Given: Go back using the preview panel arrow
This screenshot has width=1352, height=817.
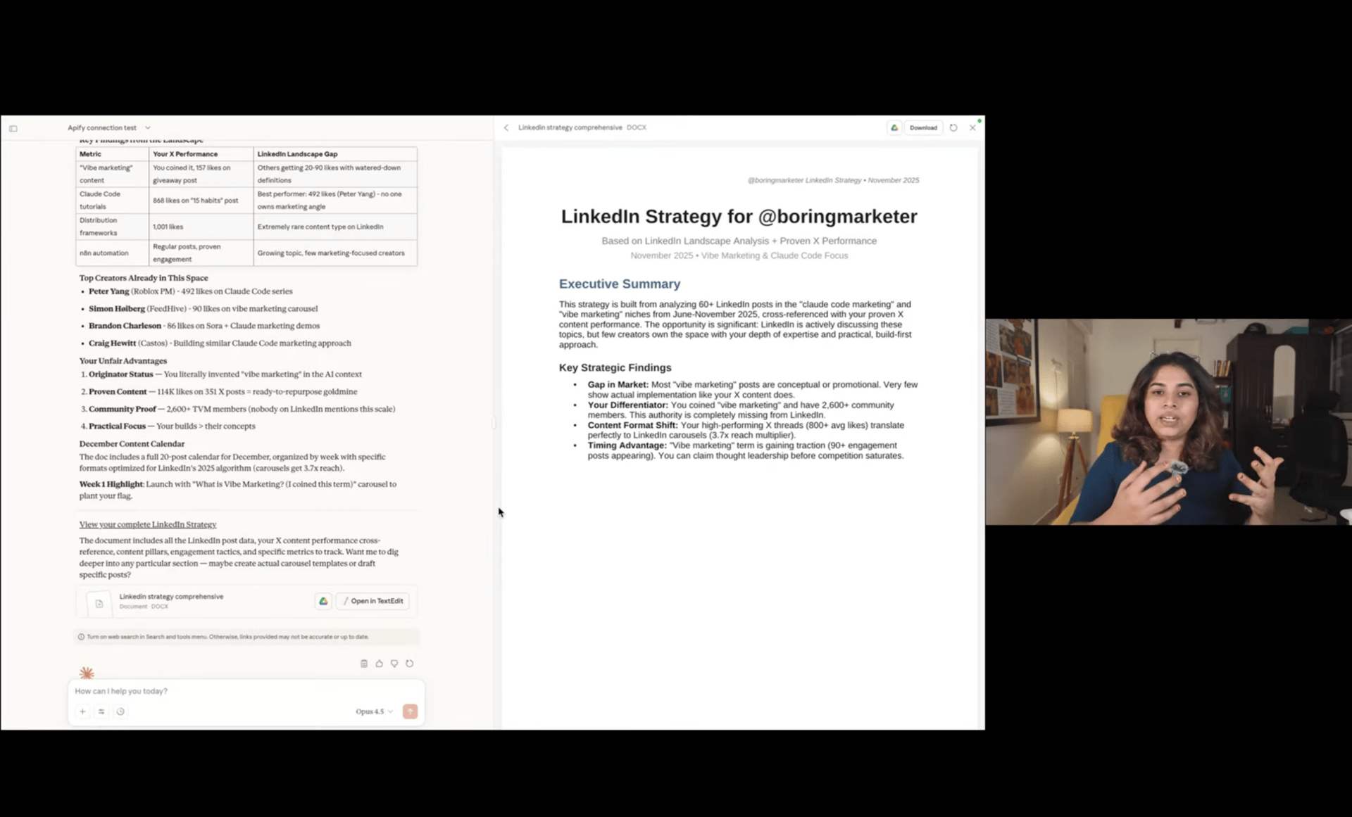Looking at the screenshot, I should pos(506,128).
